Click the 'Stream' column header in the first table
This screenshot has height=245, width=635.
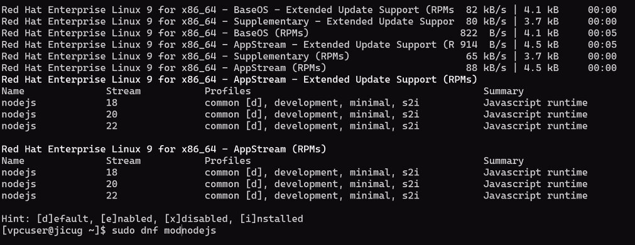coord(123,92)
